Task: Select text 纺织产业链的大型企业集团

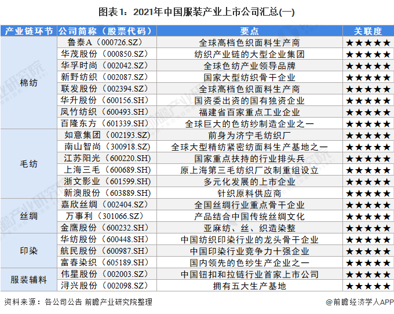Action: [250, 54]
